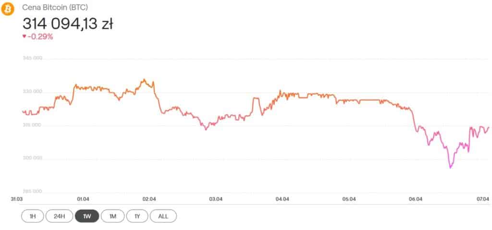This screenshot has height=230, width=492.
Task: Choose the ALL time range
Action: coord(163,216)
